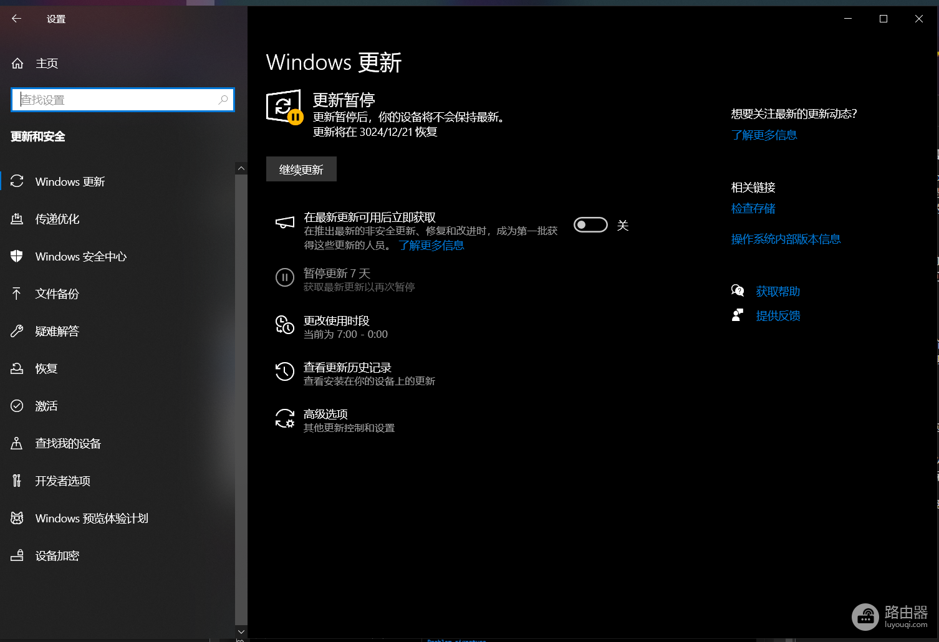Image resolution: width=939 pixels, height=642 pixels.
Task: Click the locate-device icon for 查找我的设备
Action: click(17, 443)
